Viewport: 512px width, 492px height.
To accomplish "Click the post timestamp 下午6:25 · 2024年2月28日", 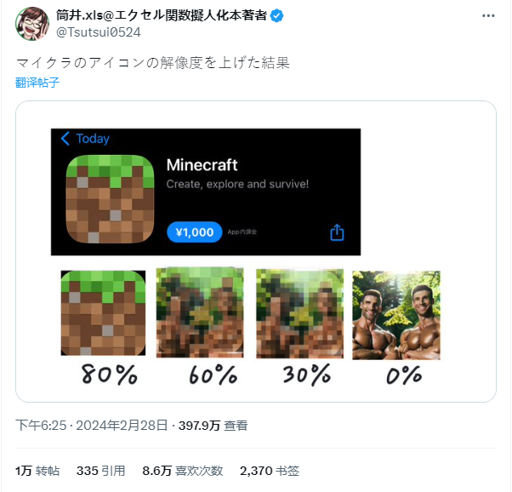I will point(92,426).
